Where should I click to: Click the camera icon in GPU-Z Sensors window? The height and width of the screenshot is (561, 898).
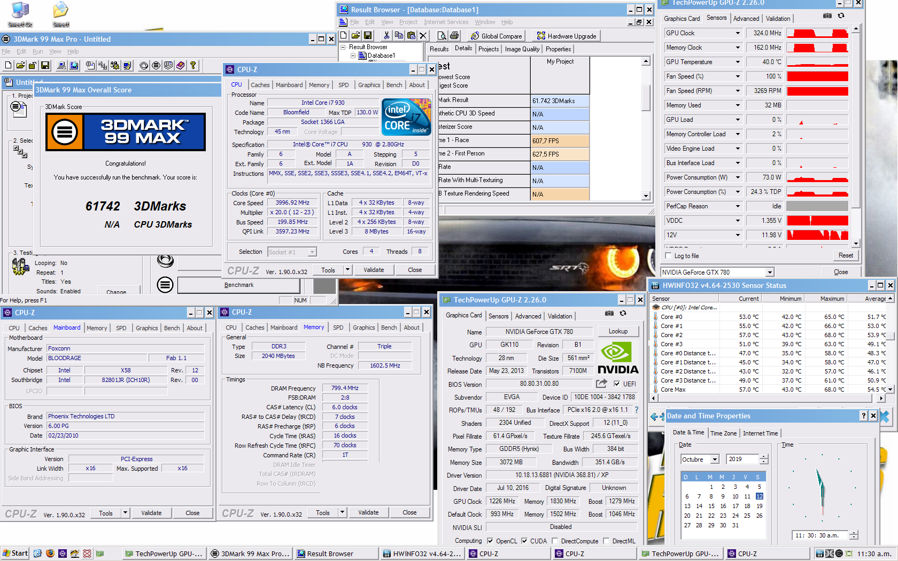[x=827, y=15]
